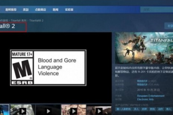Open developer Respawn Entertainment link
This screenshot has height=115, width=173.
click(151, 96)
